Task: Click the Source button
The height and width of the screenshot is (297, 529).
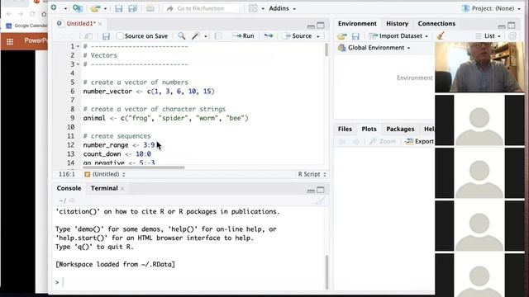Action: tap(298, 36)
